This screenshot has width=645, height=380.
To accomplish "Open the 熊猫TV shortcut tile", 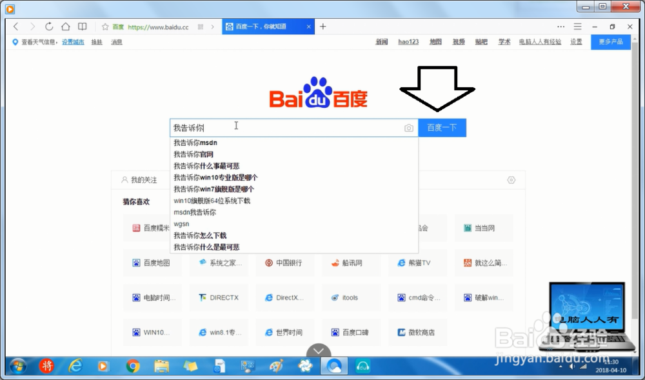I will (417, 263).
